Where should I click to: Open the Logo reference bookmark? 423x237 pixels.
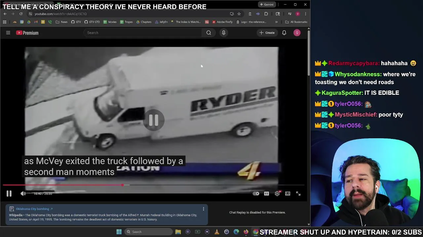(251, 22)
